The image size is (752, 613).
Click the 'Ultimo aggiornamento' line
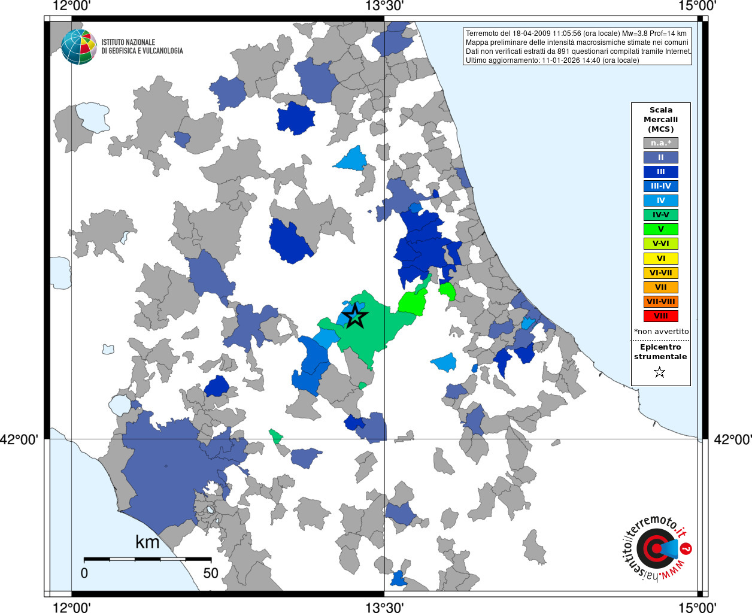point(553,60)
